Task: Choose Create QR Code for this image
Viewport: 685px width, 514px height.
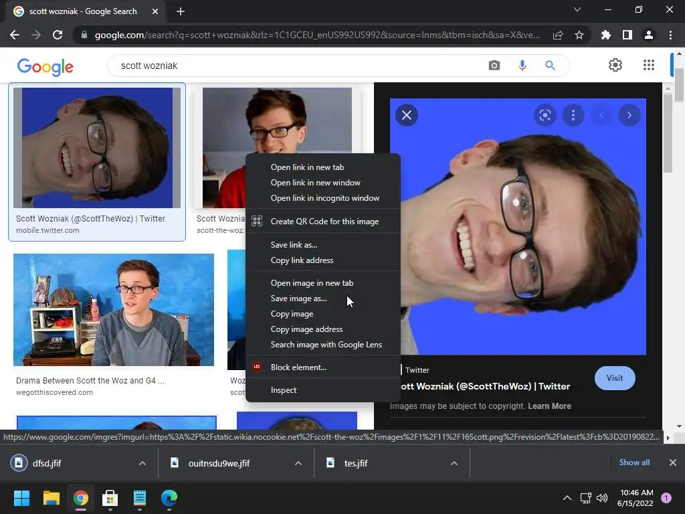Action: (x=323, y=221)
